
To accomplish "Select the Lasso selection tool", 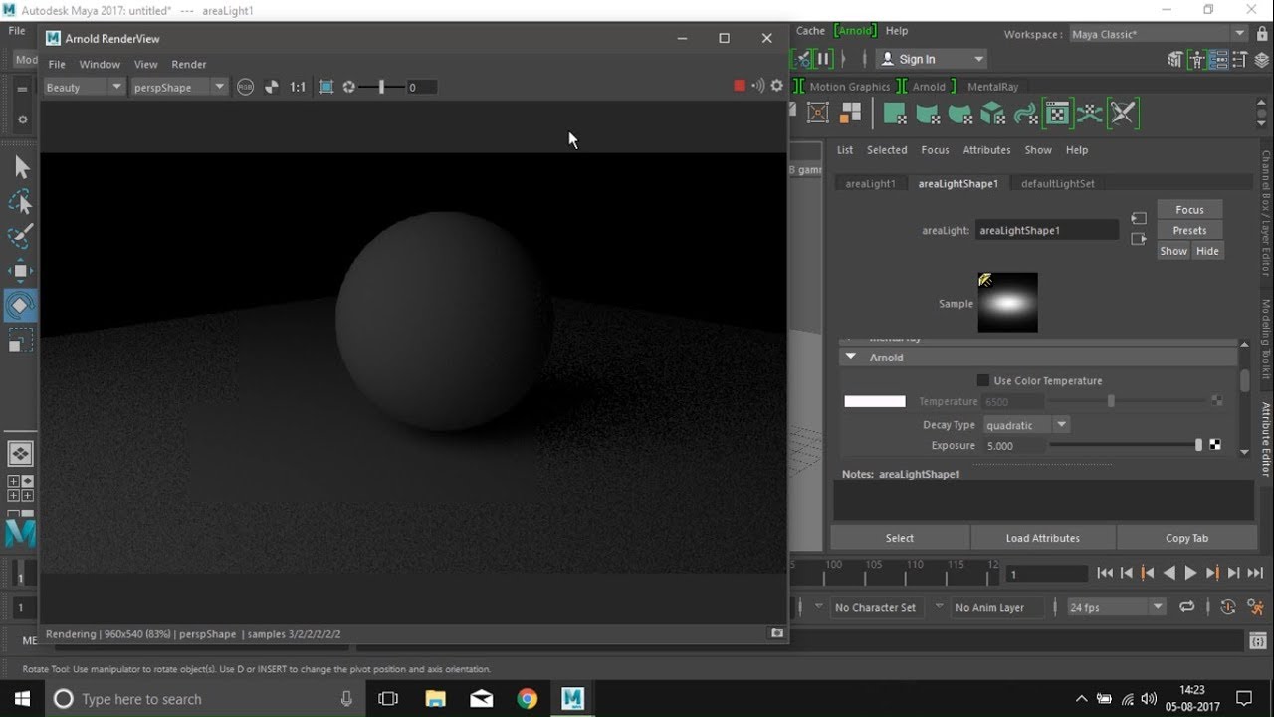I will click(20, 202).
